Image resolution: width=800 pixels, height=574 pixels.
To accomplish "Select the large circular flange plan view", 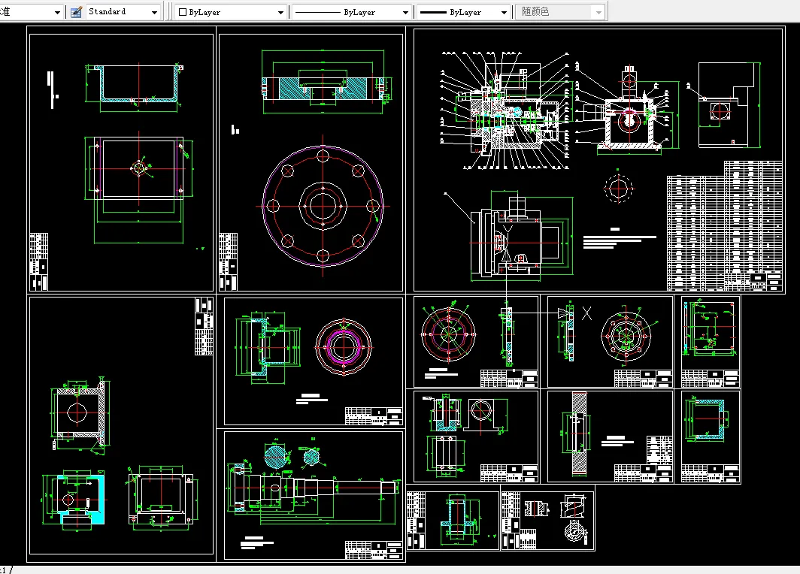I will [x=323, y=206].
